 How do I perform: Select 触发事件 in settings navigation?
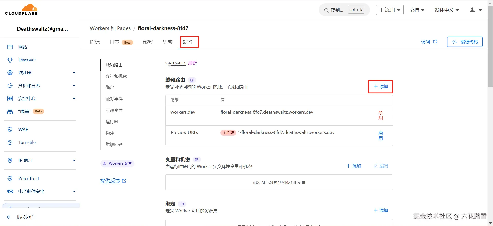[x=114, y=99]
